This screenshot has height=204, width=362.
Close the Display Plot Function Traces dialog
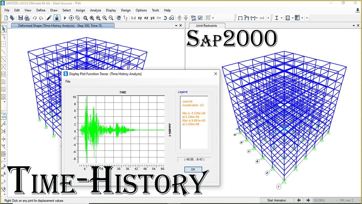click(x=216, y=74)
